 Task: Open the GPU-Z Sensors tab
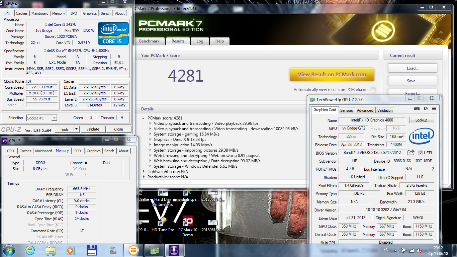(x=347, y=110)
